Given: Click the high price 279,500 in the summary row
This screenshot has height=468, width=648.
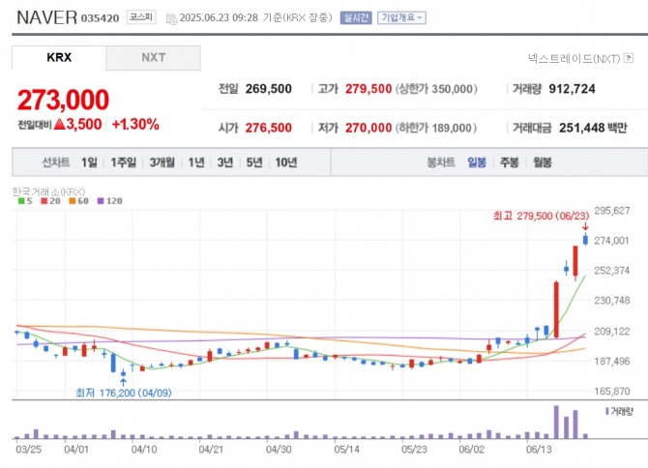Looking at the screenshot, I should coord(368,89).
